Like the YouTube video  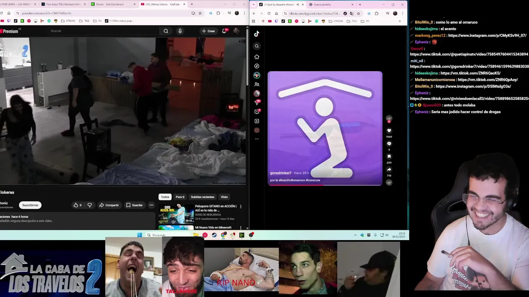(x=77, y=205)
